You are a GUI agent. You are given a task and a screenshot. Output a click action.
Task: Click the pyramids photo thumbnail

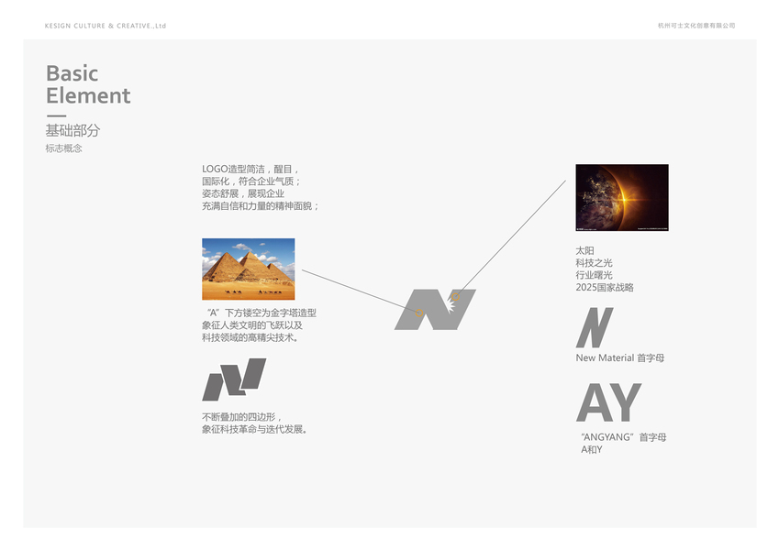249,269
